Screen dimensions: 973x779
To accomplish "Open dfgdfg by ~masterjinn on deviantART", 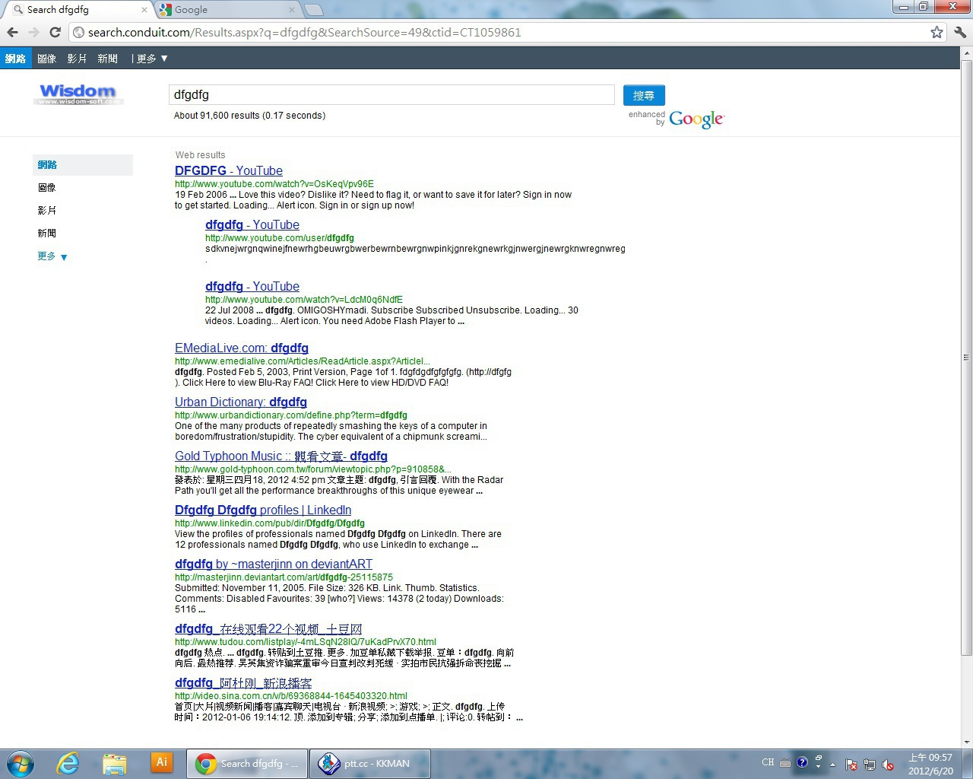I will click(274, 564).
